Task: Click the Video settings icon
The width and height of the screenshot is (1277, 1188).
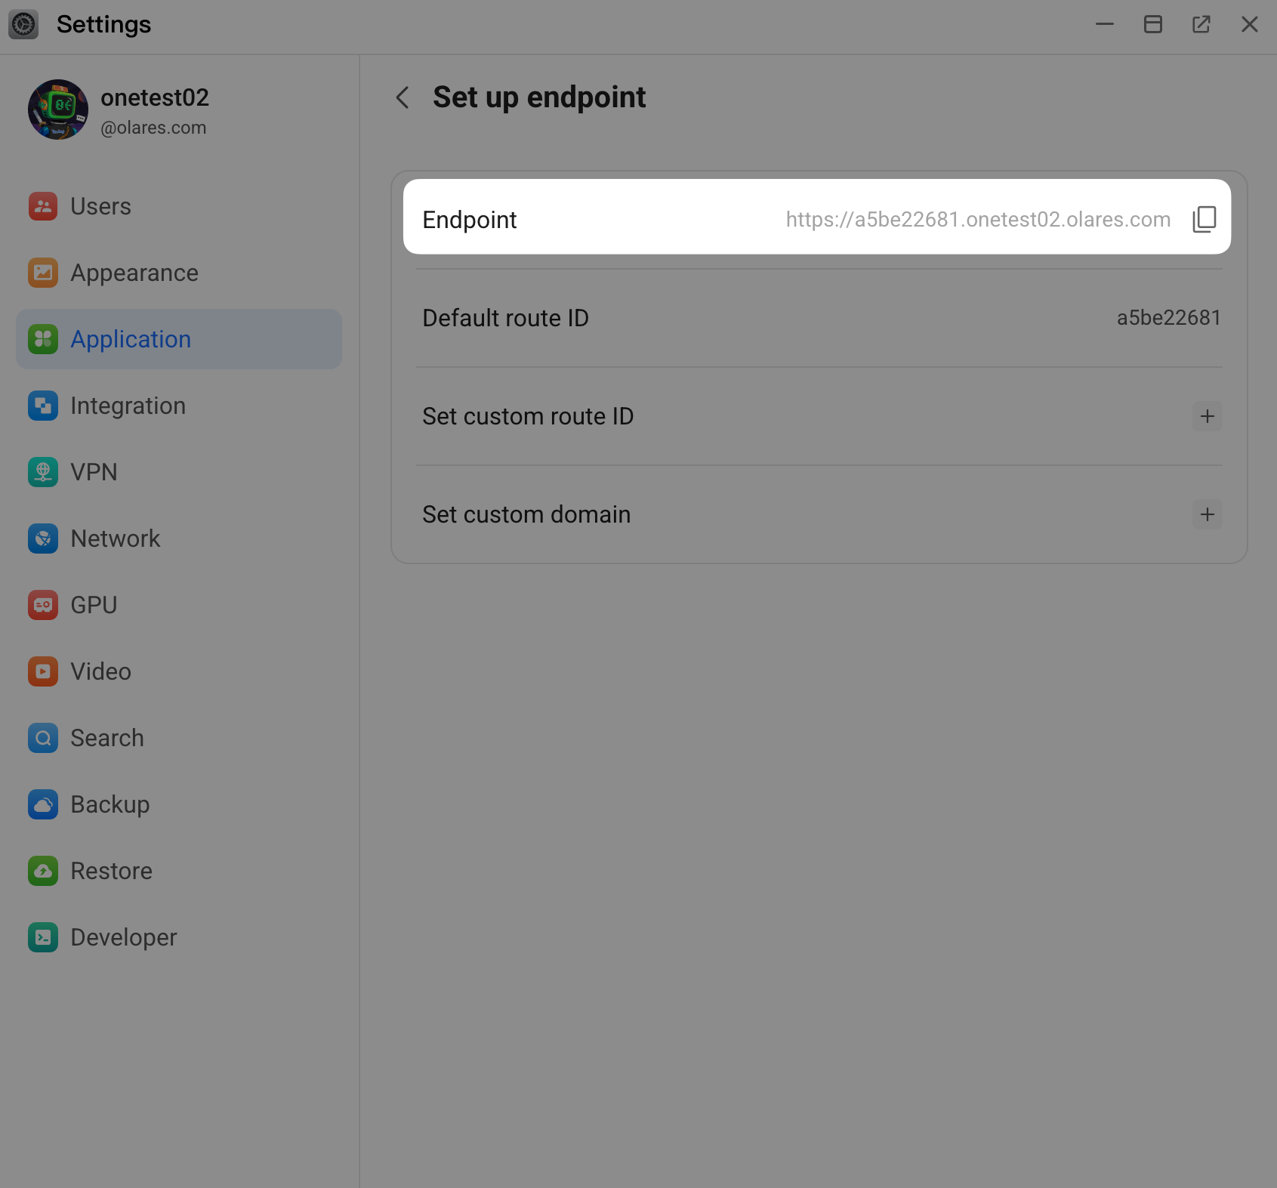Action: (43, 671)
